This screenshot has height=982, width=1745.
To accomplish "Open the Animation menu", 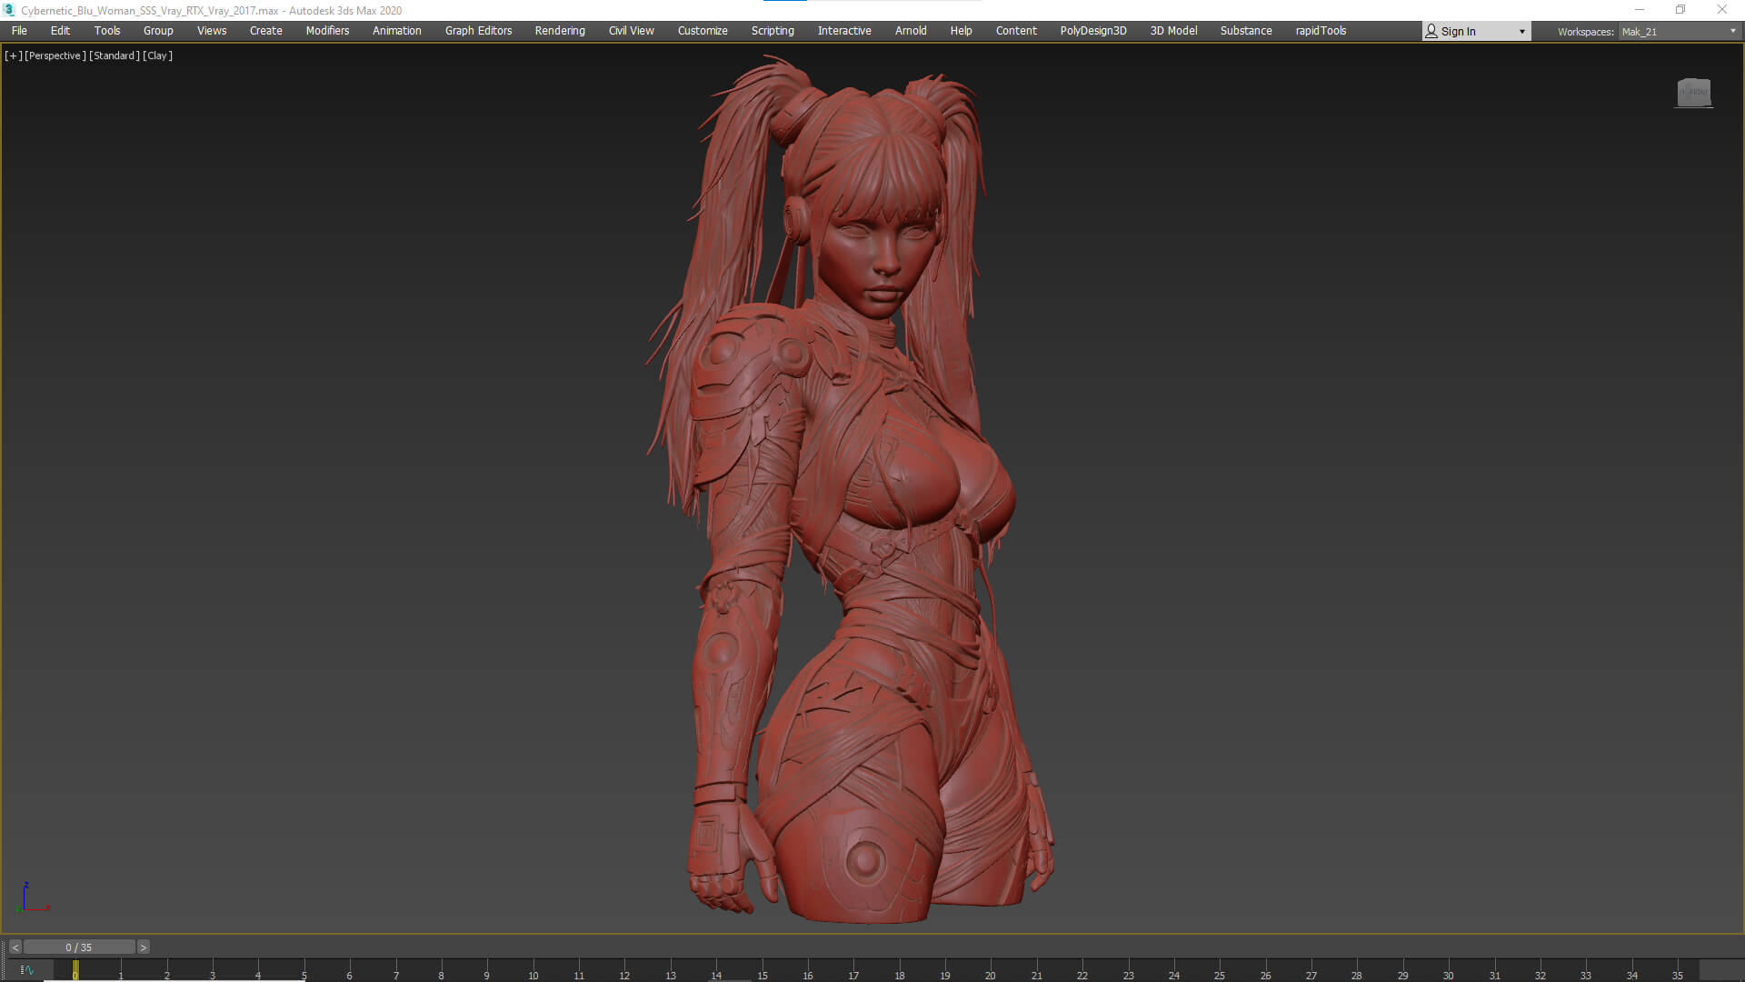I will (397, 31).
